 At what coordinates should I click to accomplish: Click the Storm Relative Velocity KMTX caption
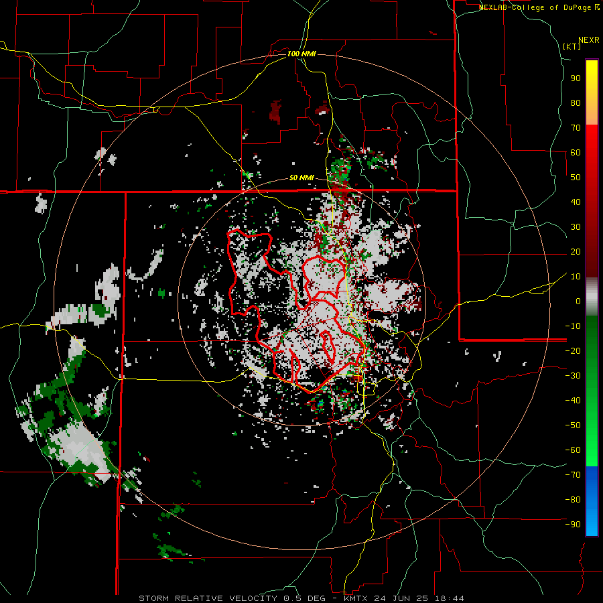301,598
